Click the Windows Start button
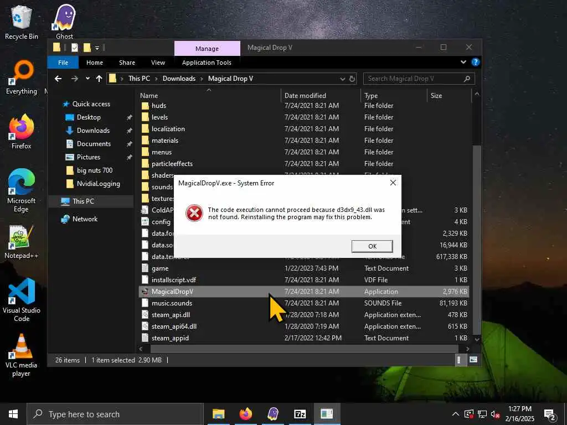567x425 pixels. (13, 414)
